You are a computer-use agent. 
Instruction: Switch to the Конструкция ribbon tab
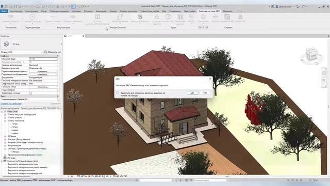[31, 11]
